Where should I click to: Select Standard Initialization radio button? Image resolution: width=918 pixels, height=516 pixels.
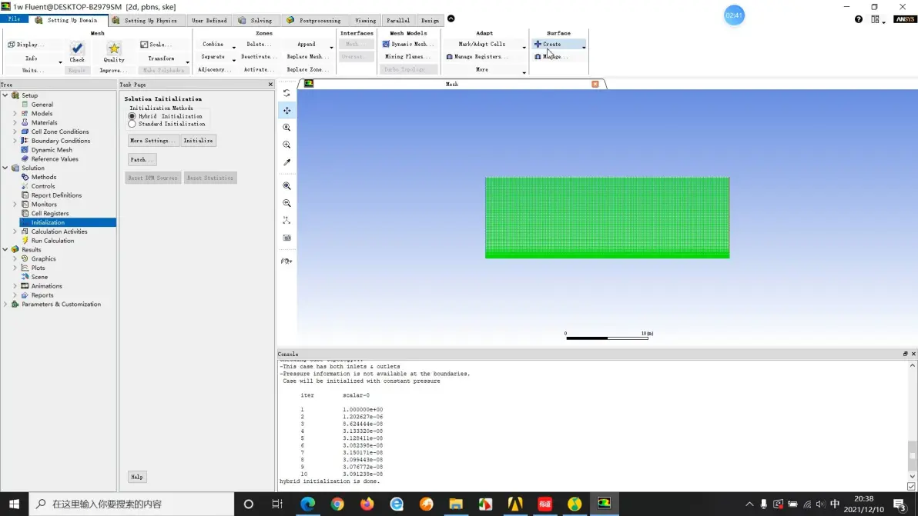coord(132,124)
